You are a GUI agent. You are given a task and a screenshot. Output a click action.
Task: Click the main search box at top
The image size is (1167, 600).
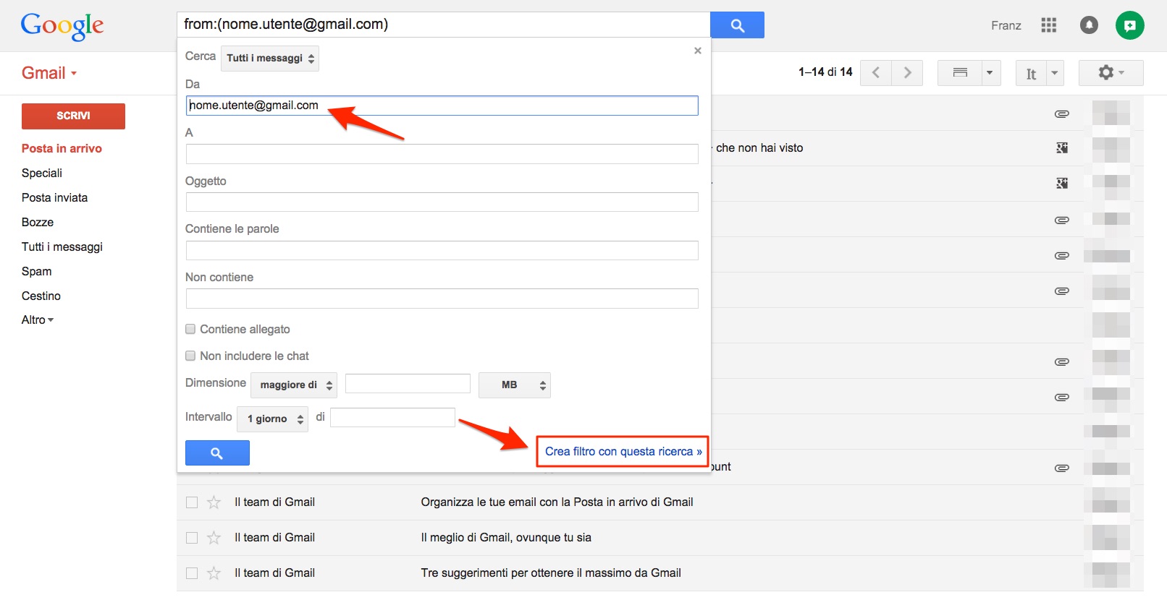click(x=443, y=25)
